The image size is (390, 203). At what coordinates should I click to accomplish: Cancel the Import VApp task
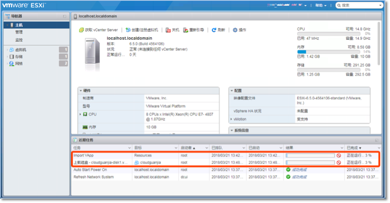[x=339, y=156]
